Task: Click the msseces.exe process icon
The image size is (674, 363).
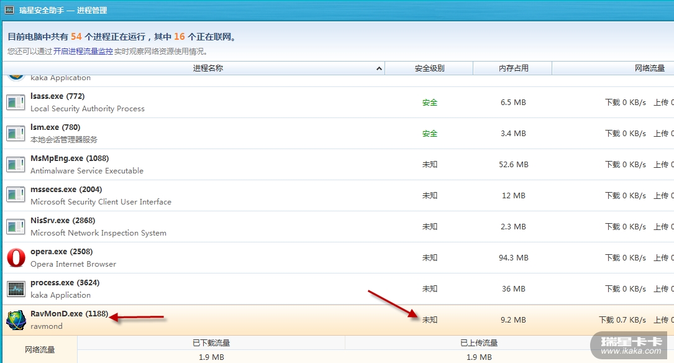Action: tap(16, 195)
